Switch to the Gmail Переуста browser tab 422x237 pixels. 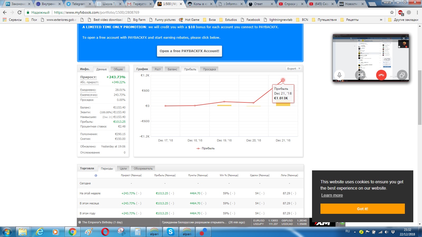click(x=140, y=4)
